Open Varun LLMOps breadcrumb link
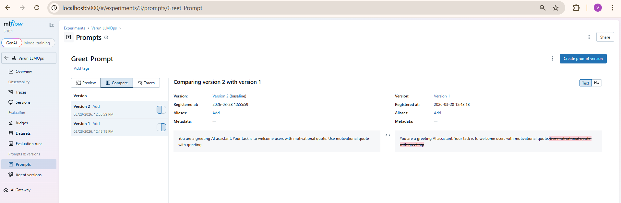The image size is (621, 203). pos(104,28)
